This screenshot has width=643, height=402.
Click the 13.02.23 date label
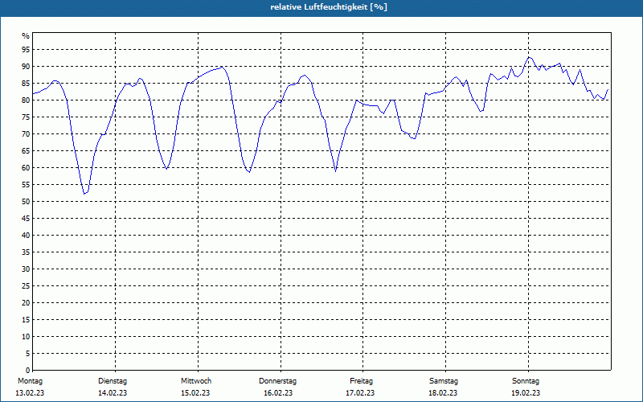pyautogui.click(x=30, y=393)
